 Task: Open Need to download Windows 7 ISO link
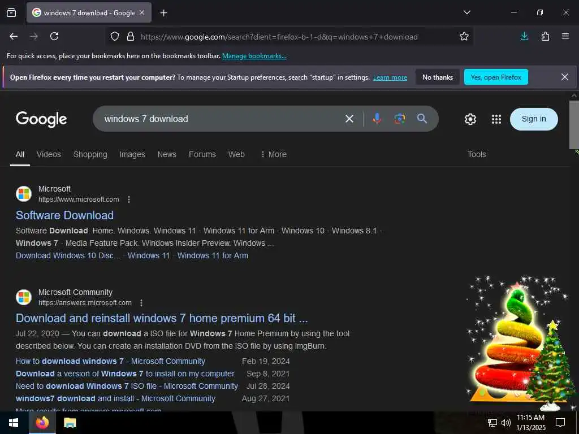pyautogui.click(x=127, y=386)
